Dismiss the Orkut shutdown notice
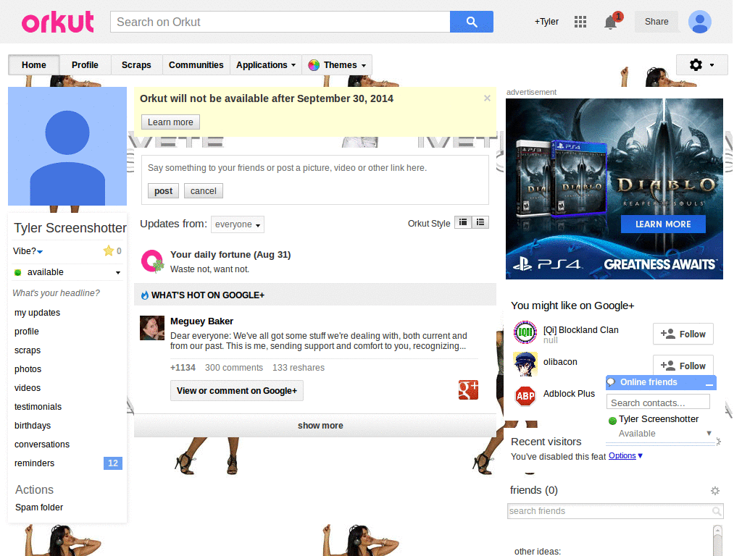Image resolution: width=742 pixels, height=556 pixels. click(487, 98)
